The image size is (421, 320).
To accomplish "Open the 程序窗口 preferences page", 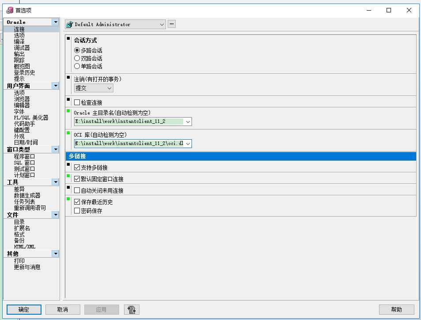I will [x=24, y=156].
